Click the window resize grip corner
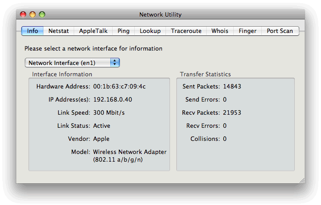Image resolution: width=321 pixels, height=205 pixels. pos(302,180)
